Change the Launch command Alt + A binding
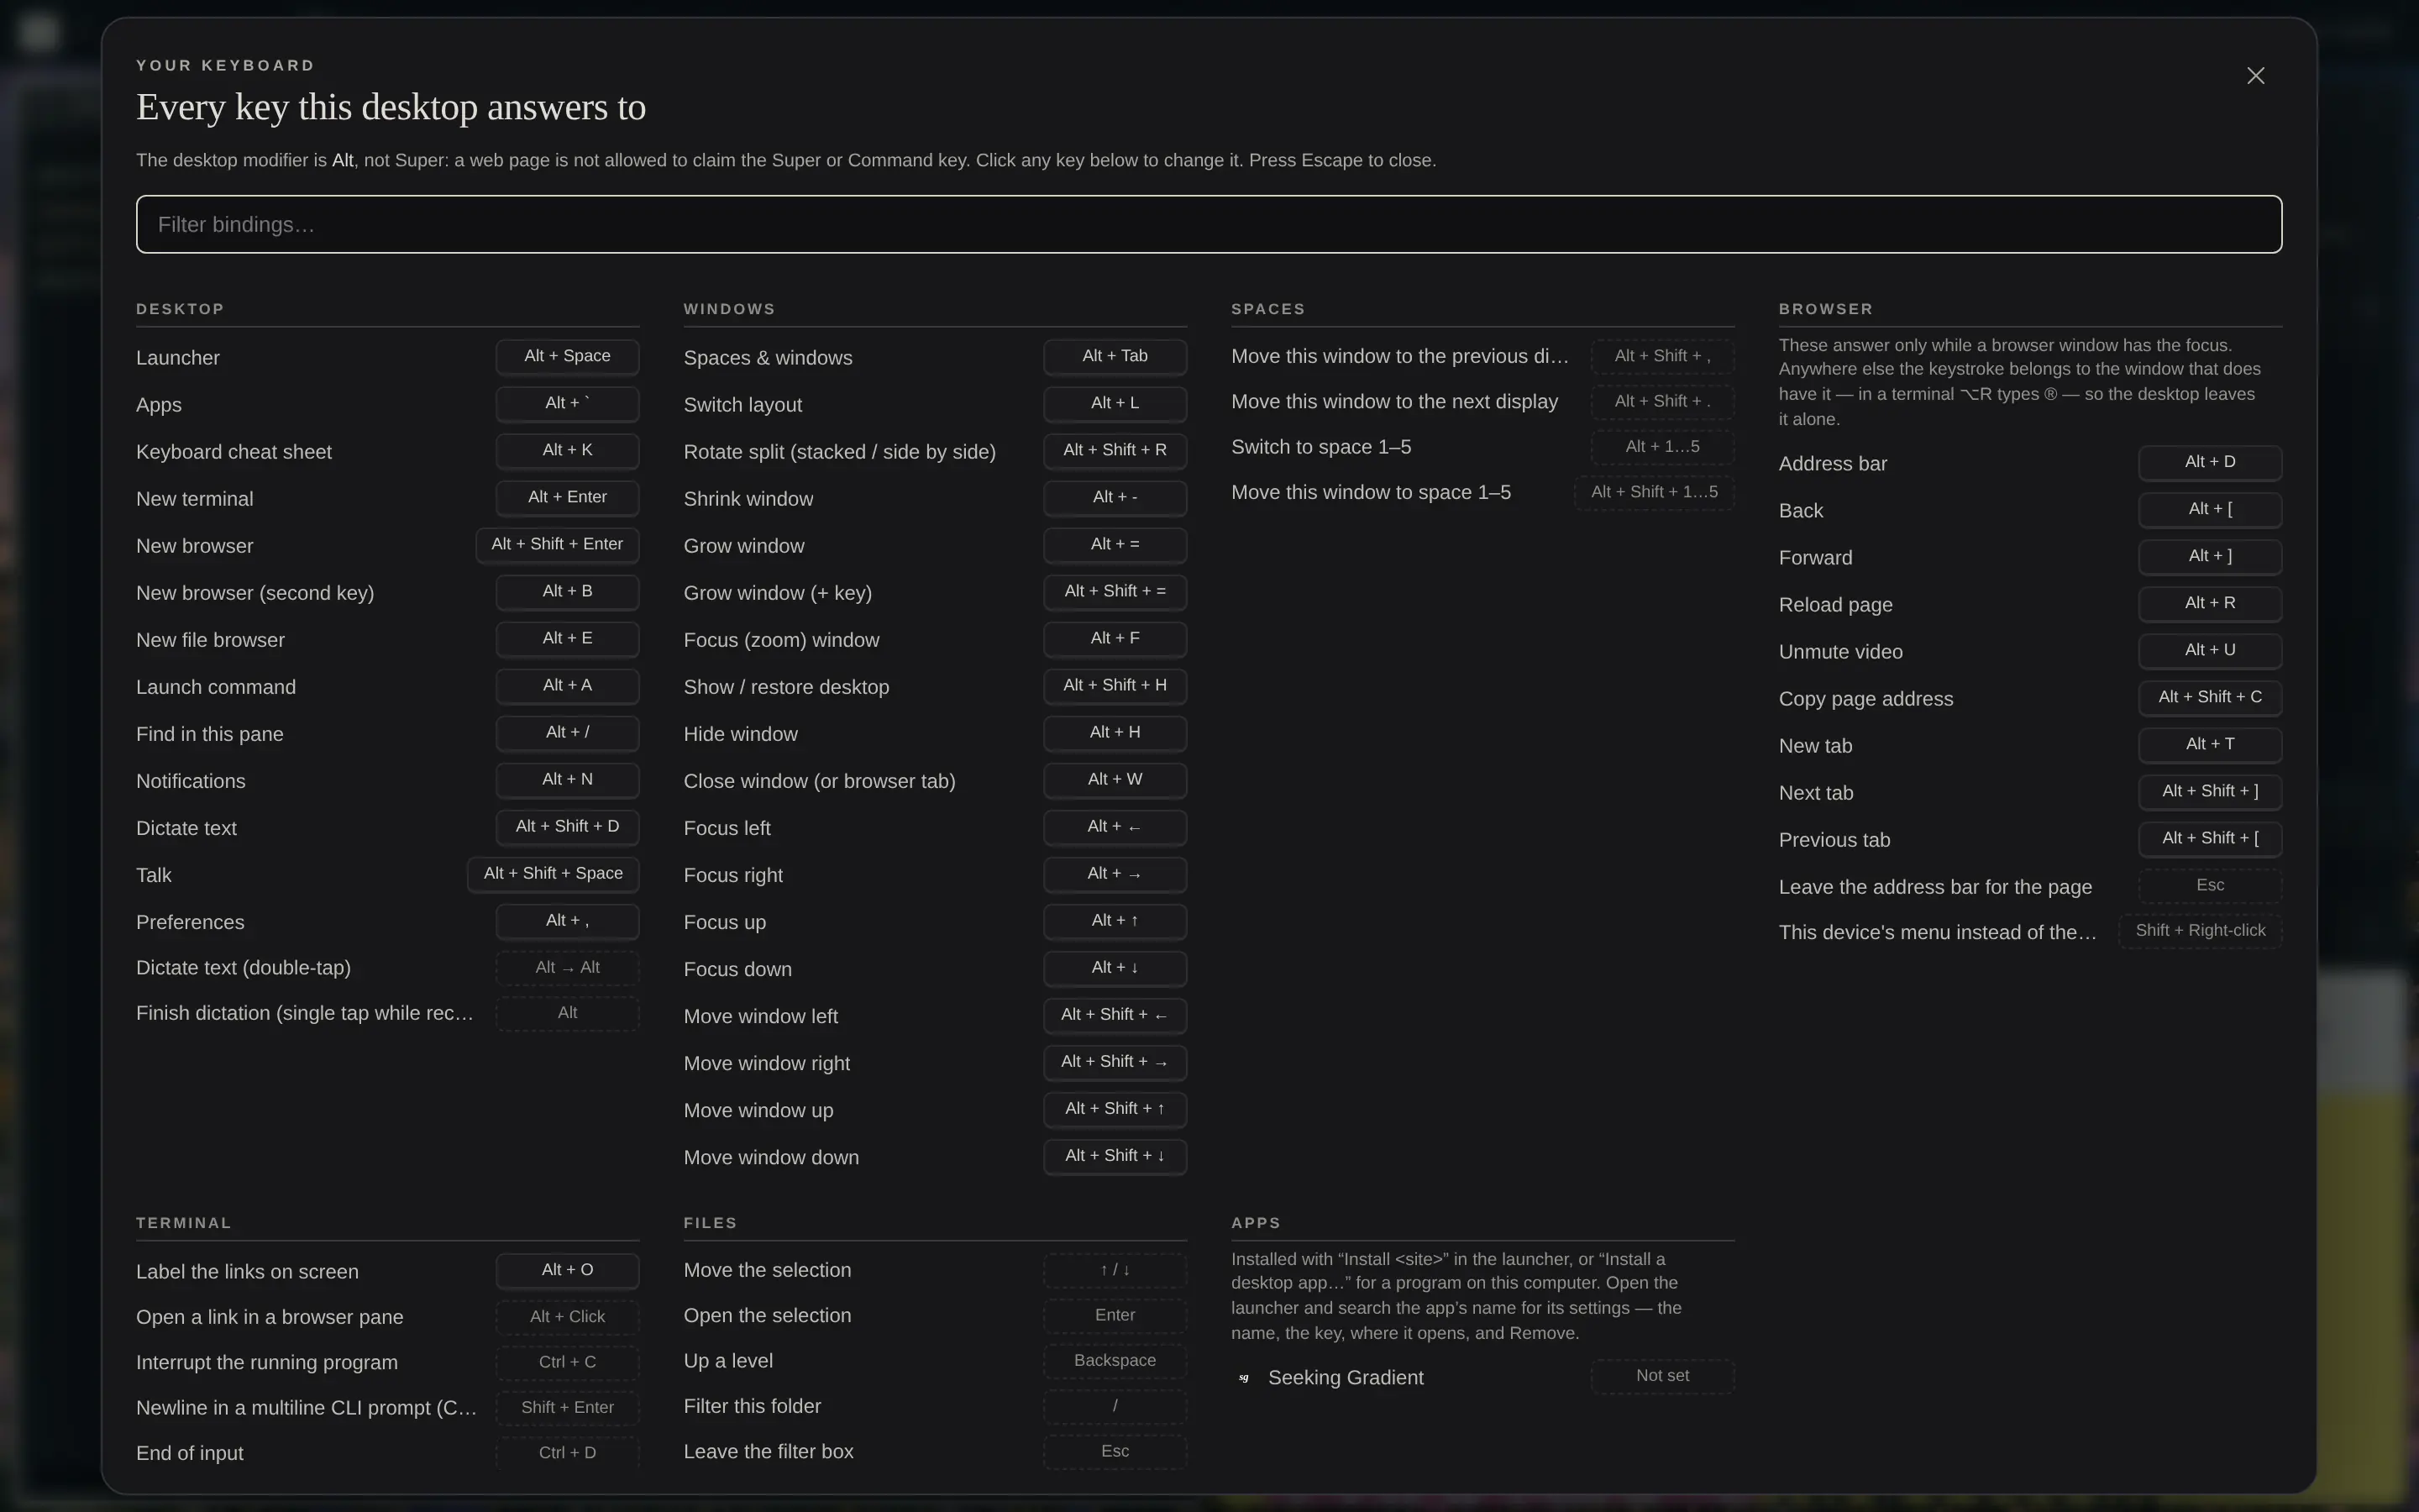This screenshot has width=2419, height=1512. [x=567, y=685]
